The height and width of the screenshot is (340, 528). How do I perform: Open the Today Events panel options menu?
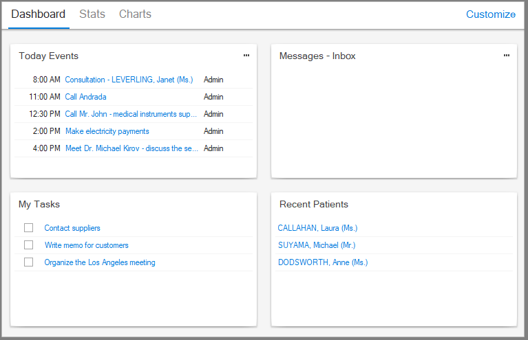coord(246,56)
